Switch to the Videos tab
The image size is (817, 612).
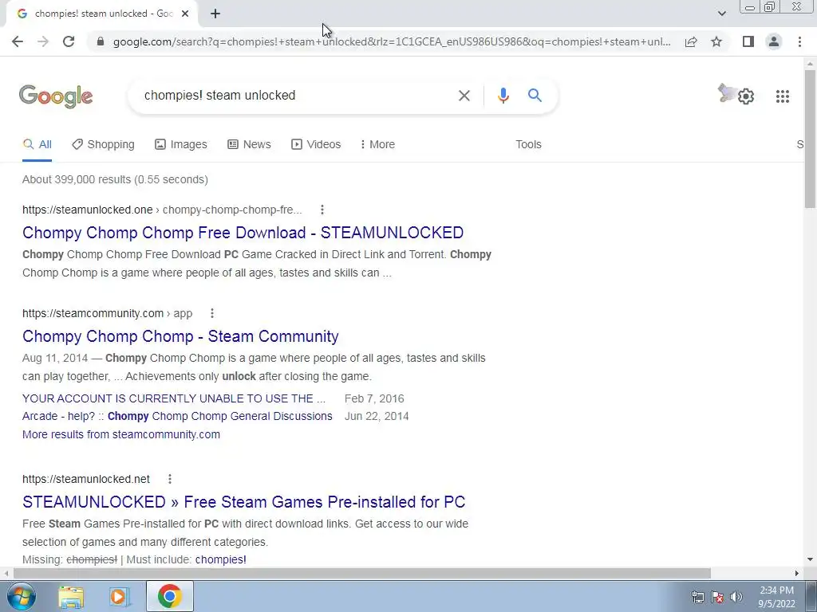pos(316,145)
